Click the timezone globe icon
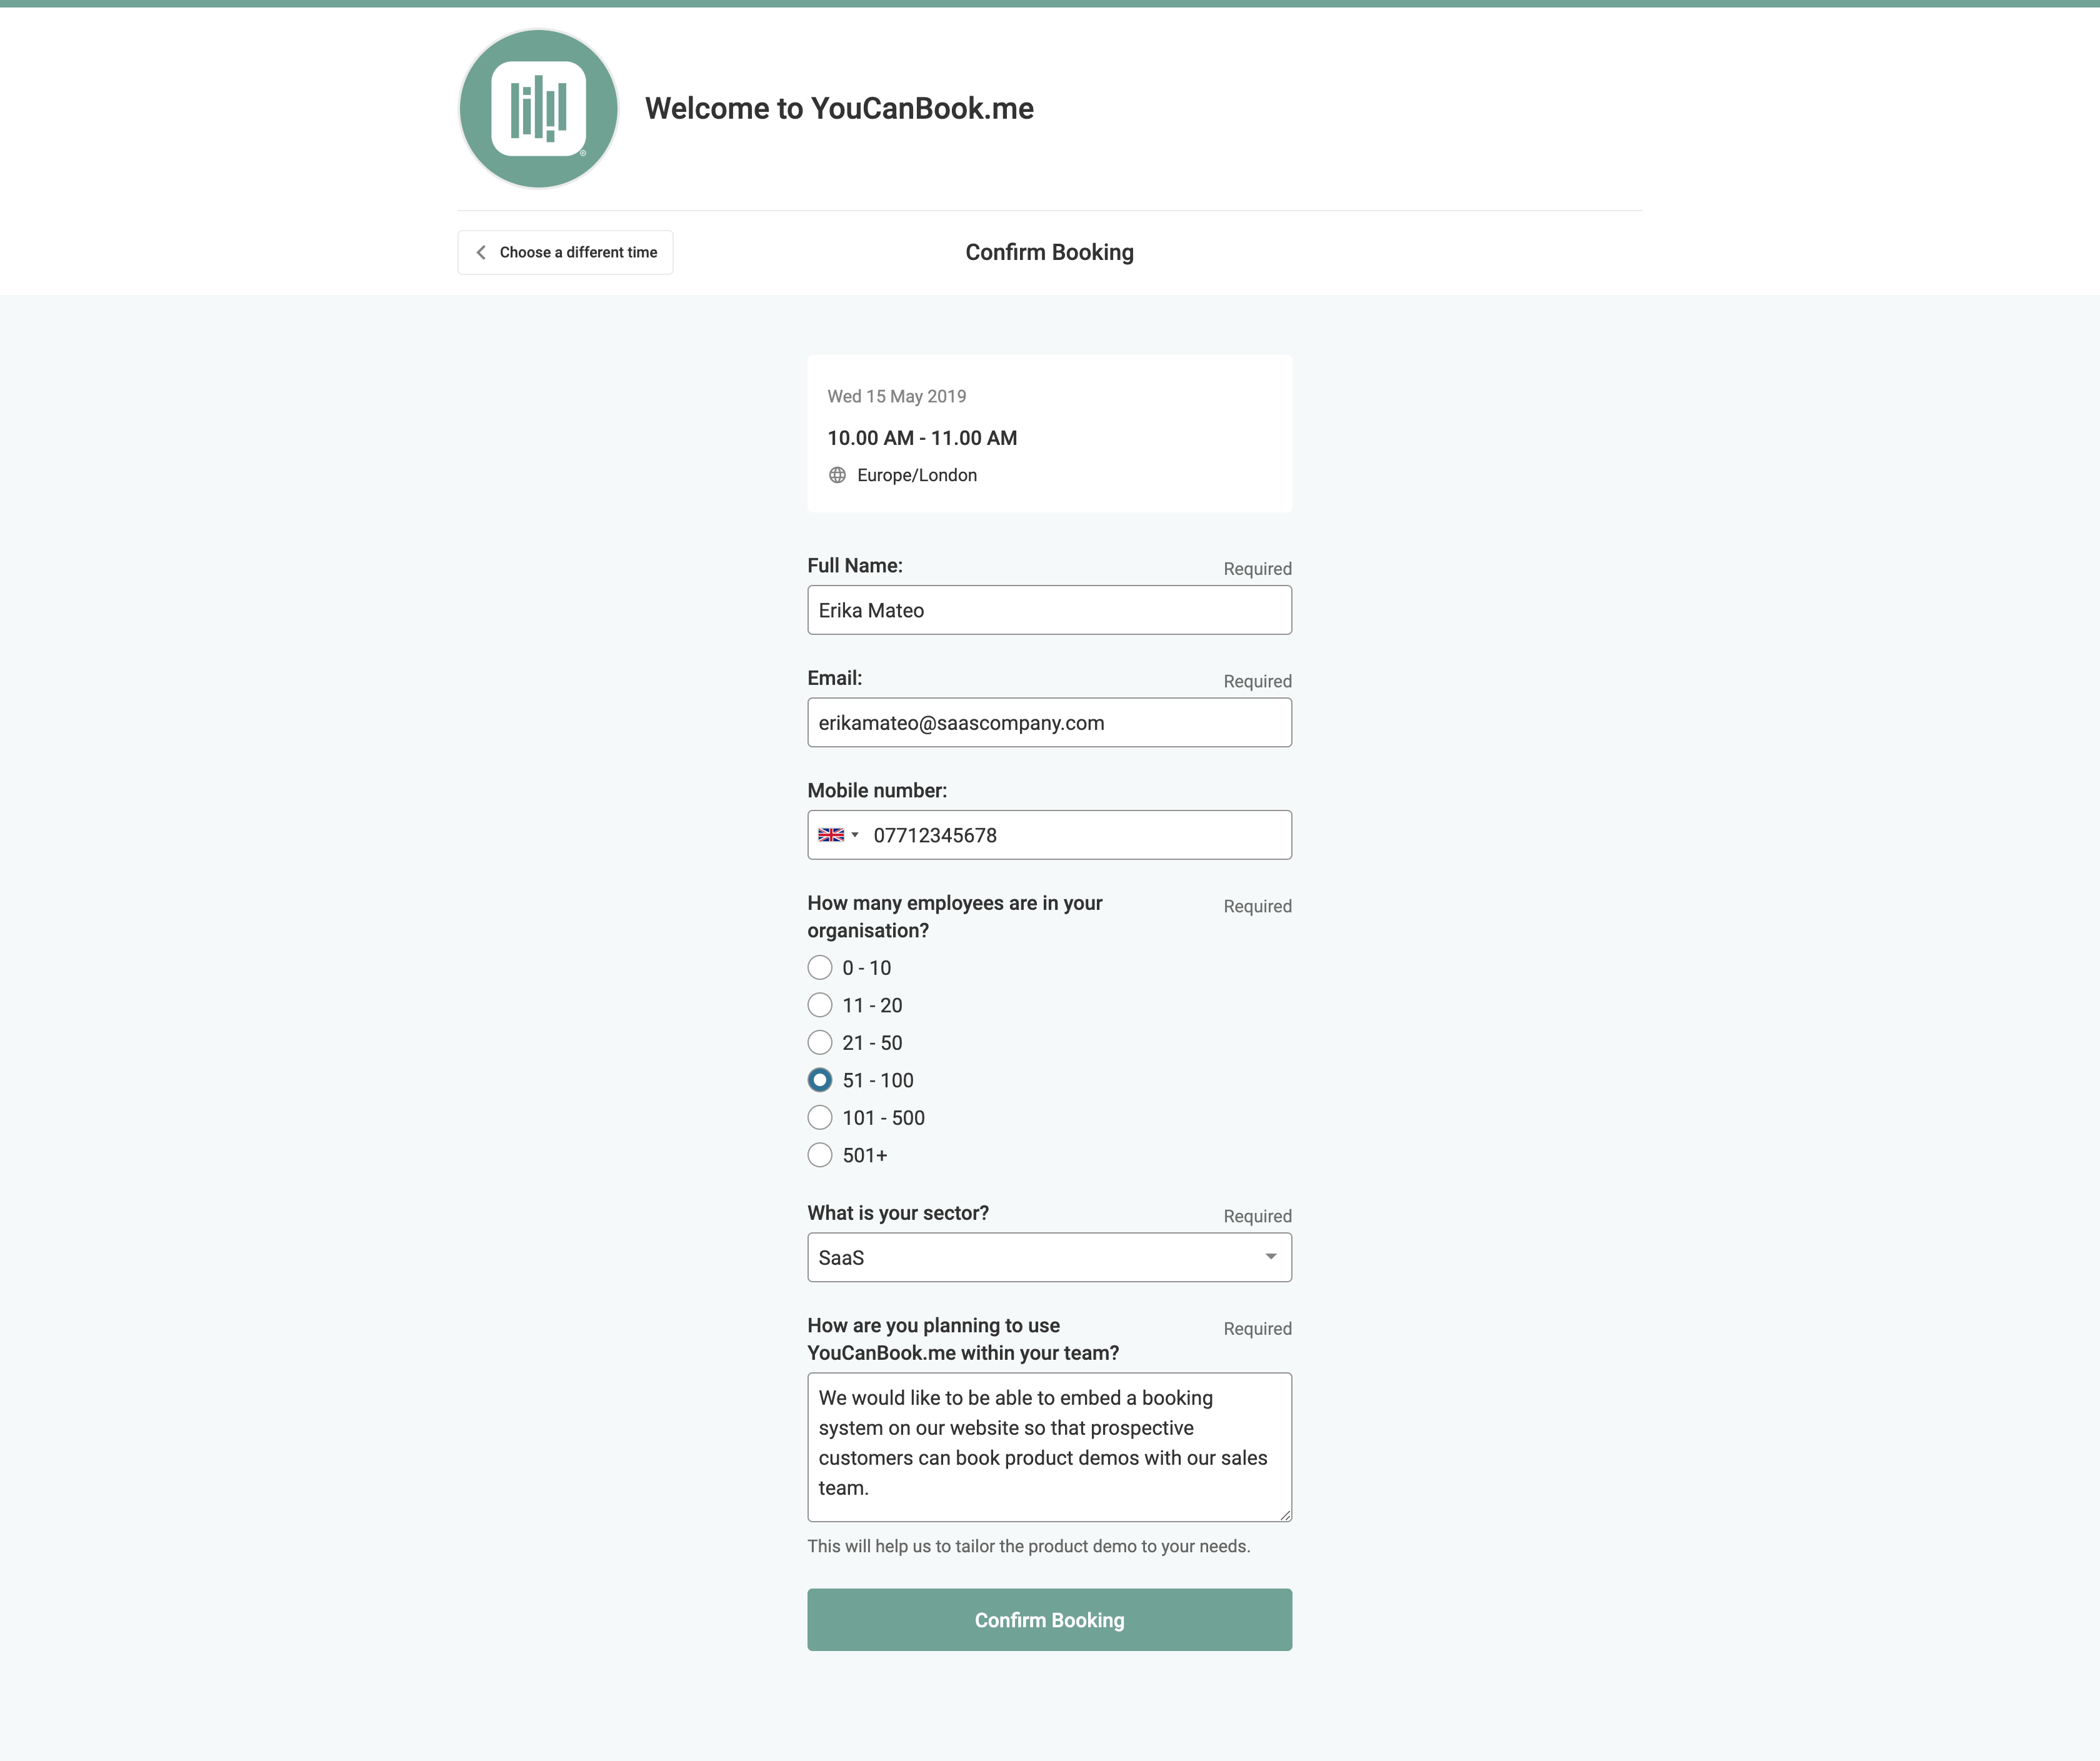The image size is (2100, 1761). 837,475
